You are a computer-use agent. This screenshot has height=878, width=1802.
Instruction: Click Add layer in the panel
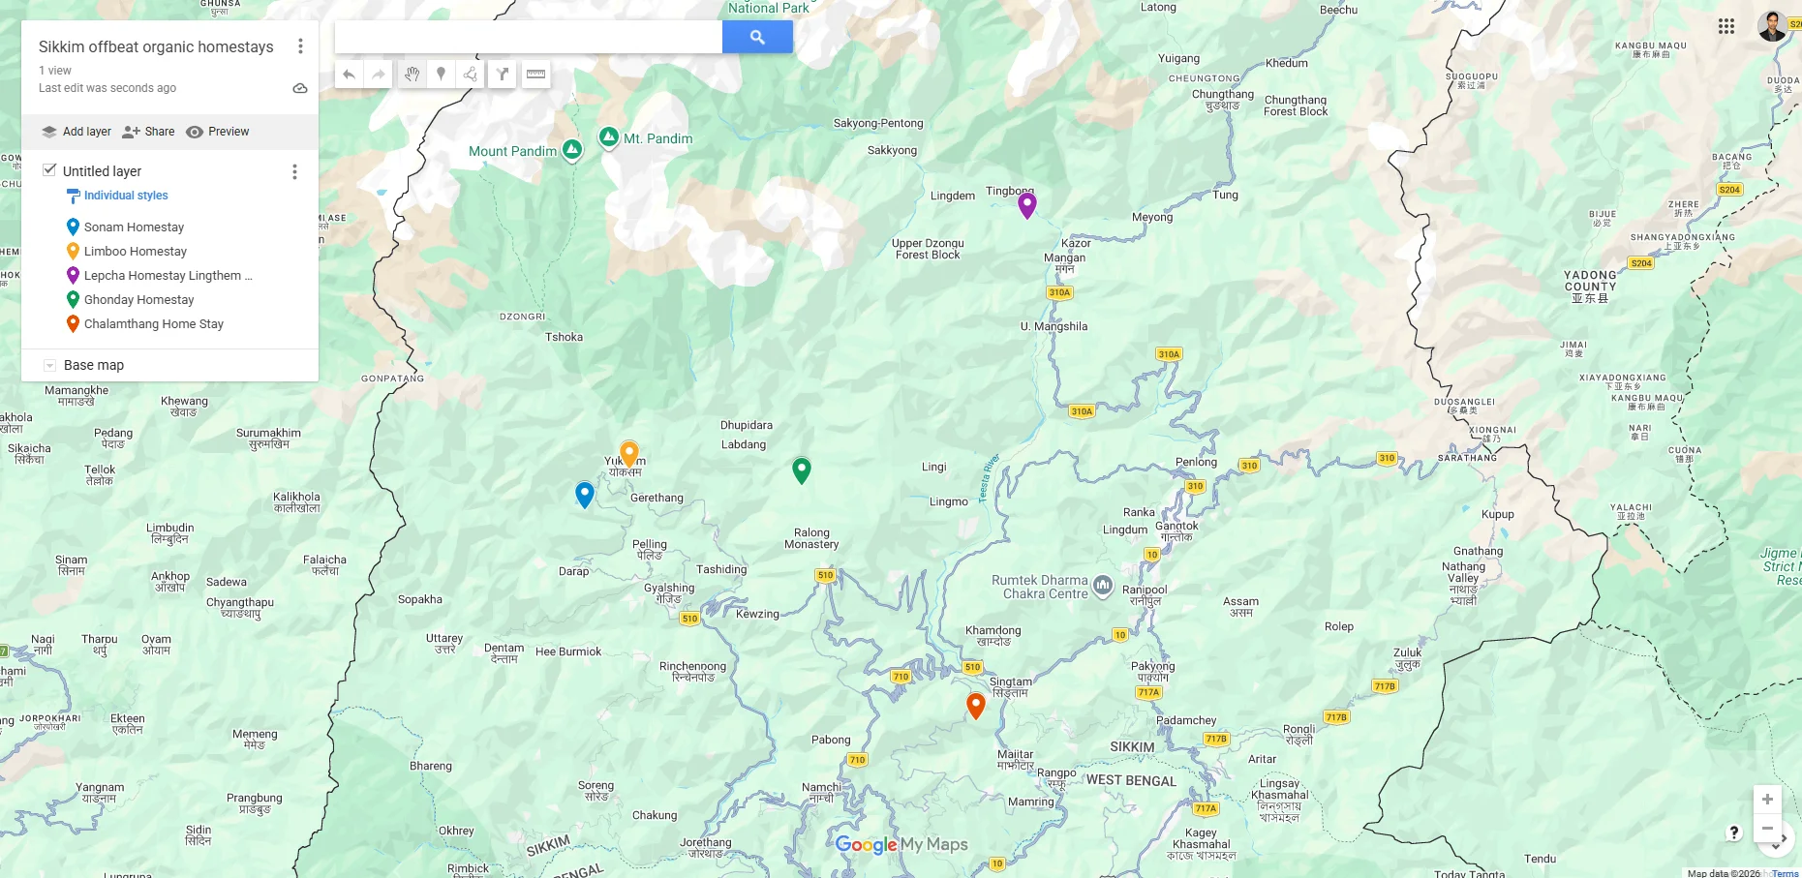click(x=76, y=132)
